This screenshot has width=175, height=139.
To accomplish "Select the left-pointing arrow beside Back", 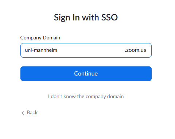I will 23,113.
